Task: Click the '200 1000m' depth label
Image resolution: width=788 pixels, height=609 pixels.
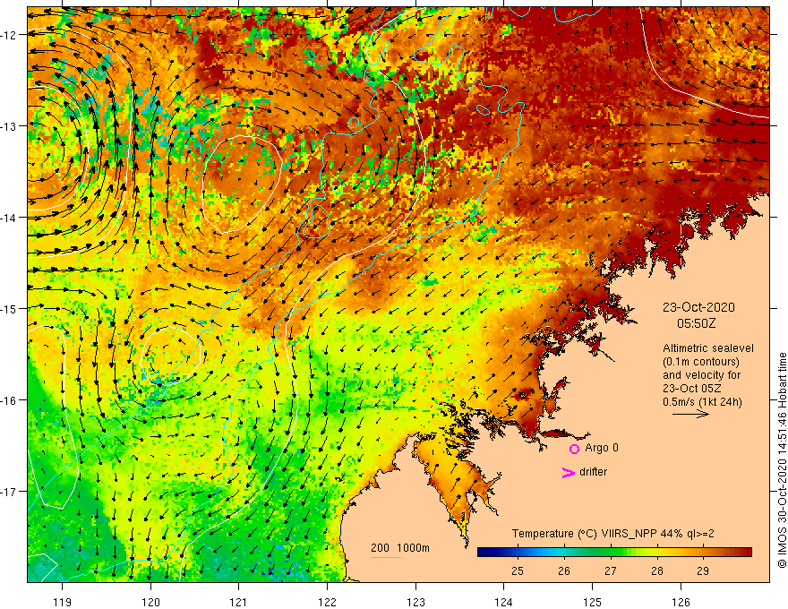Action: point(400,548)
